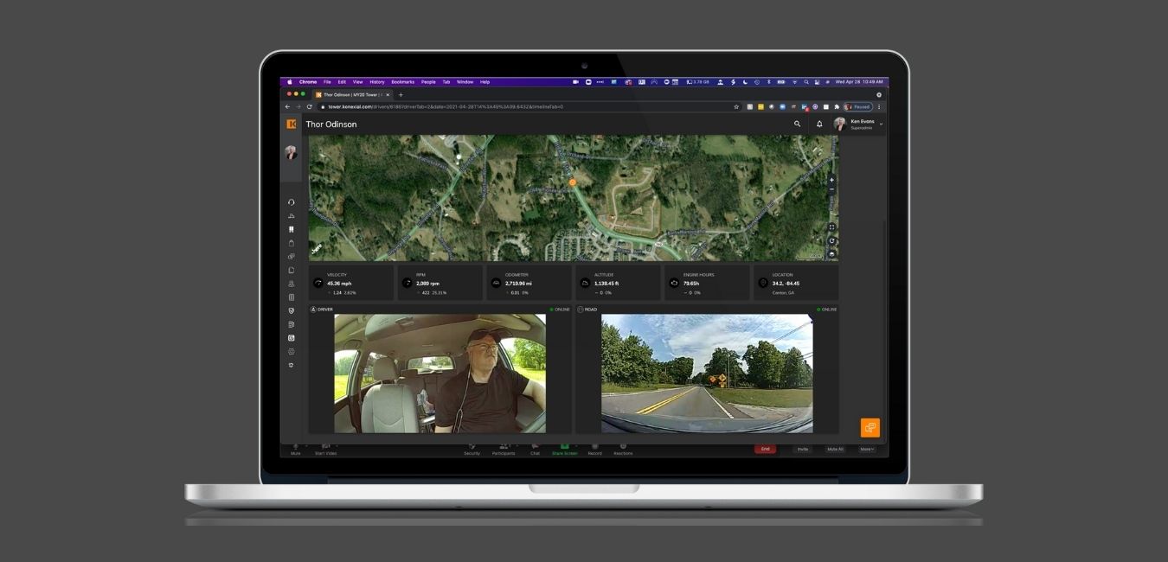
Task: Click the browser address bar
Action: [528, 106]
